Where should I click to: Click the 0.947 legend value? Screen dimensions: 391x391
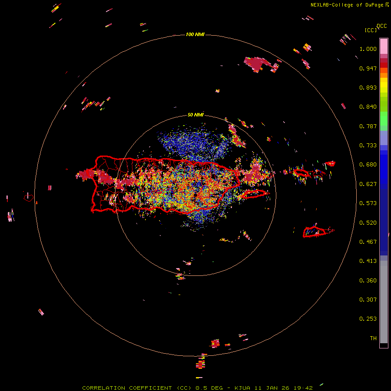coord(368,68)
